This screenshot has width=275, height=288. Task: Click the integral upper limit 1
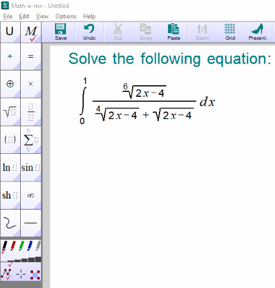(x=85, y=81)
